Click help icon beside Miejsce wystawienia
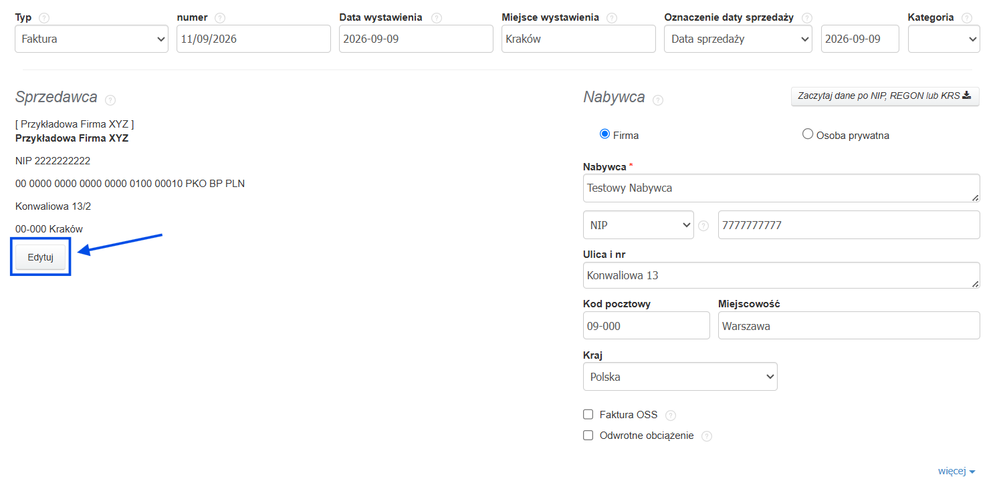 612,18
